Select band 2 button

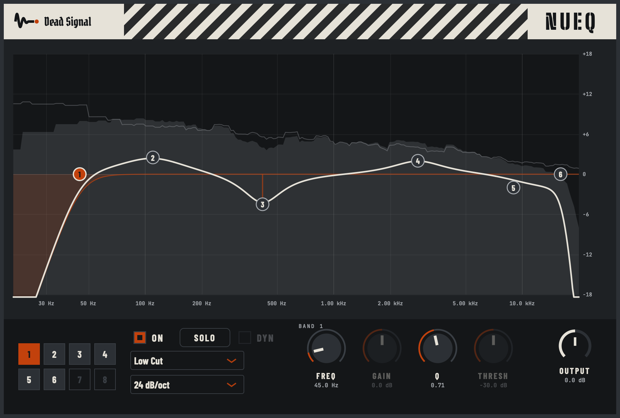(54, 354)
